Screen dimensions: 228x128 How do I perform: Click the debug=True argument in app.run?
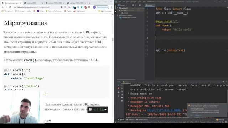coord(176,50)
